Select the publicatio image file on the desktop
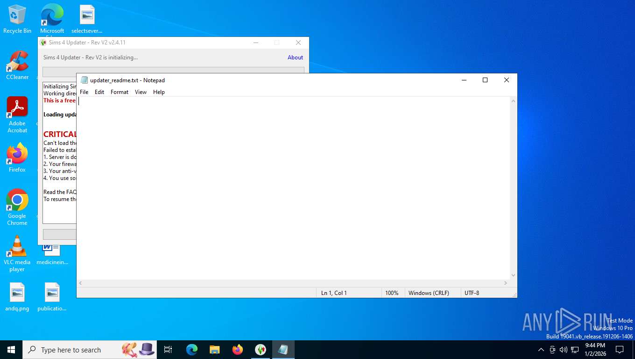This screenshot has width=635, height=359. tap(52, 297)
